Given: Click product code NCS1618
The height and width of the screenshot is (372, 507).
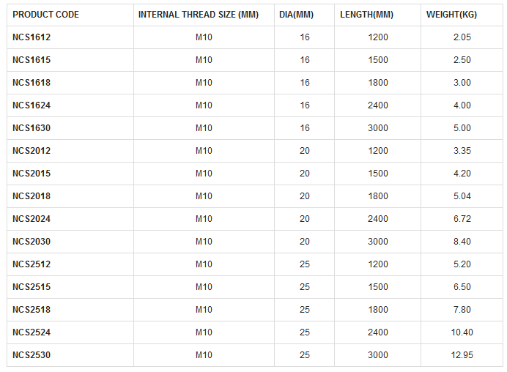Looking at the screenshot, I should pos(32,83).
